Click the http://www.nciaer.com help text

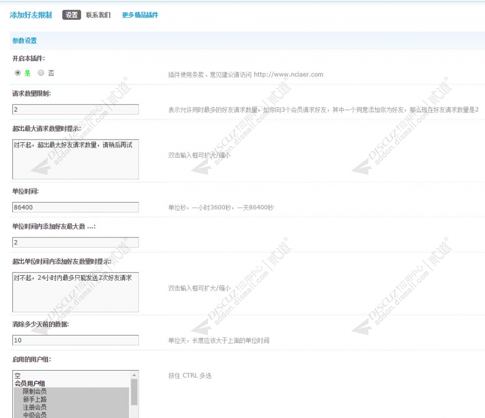pyautogui.click(x=288, y=75)
